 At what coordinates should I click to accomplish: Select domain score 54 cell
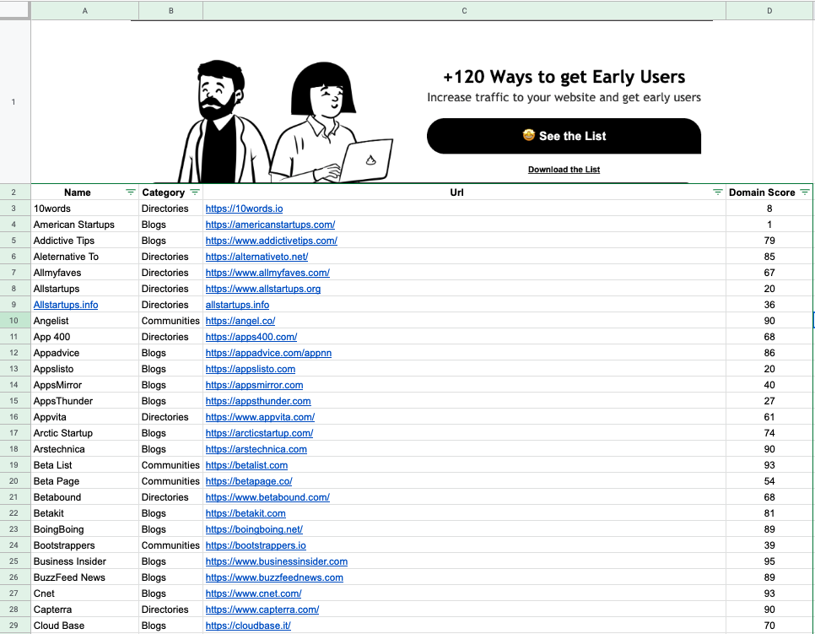(769, 481)
